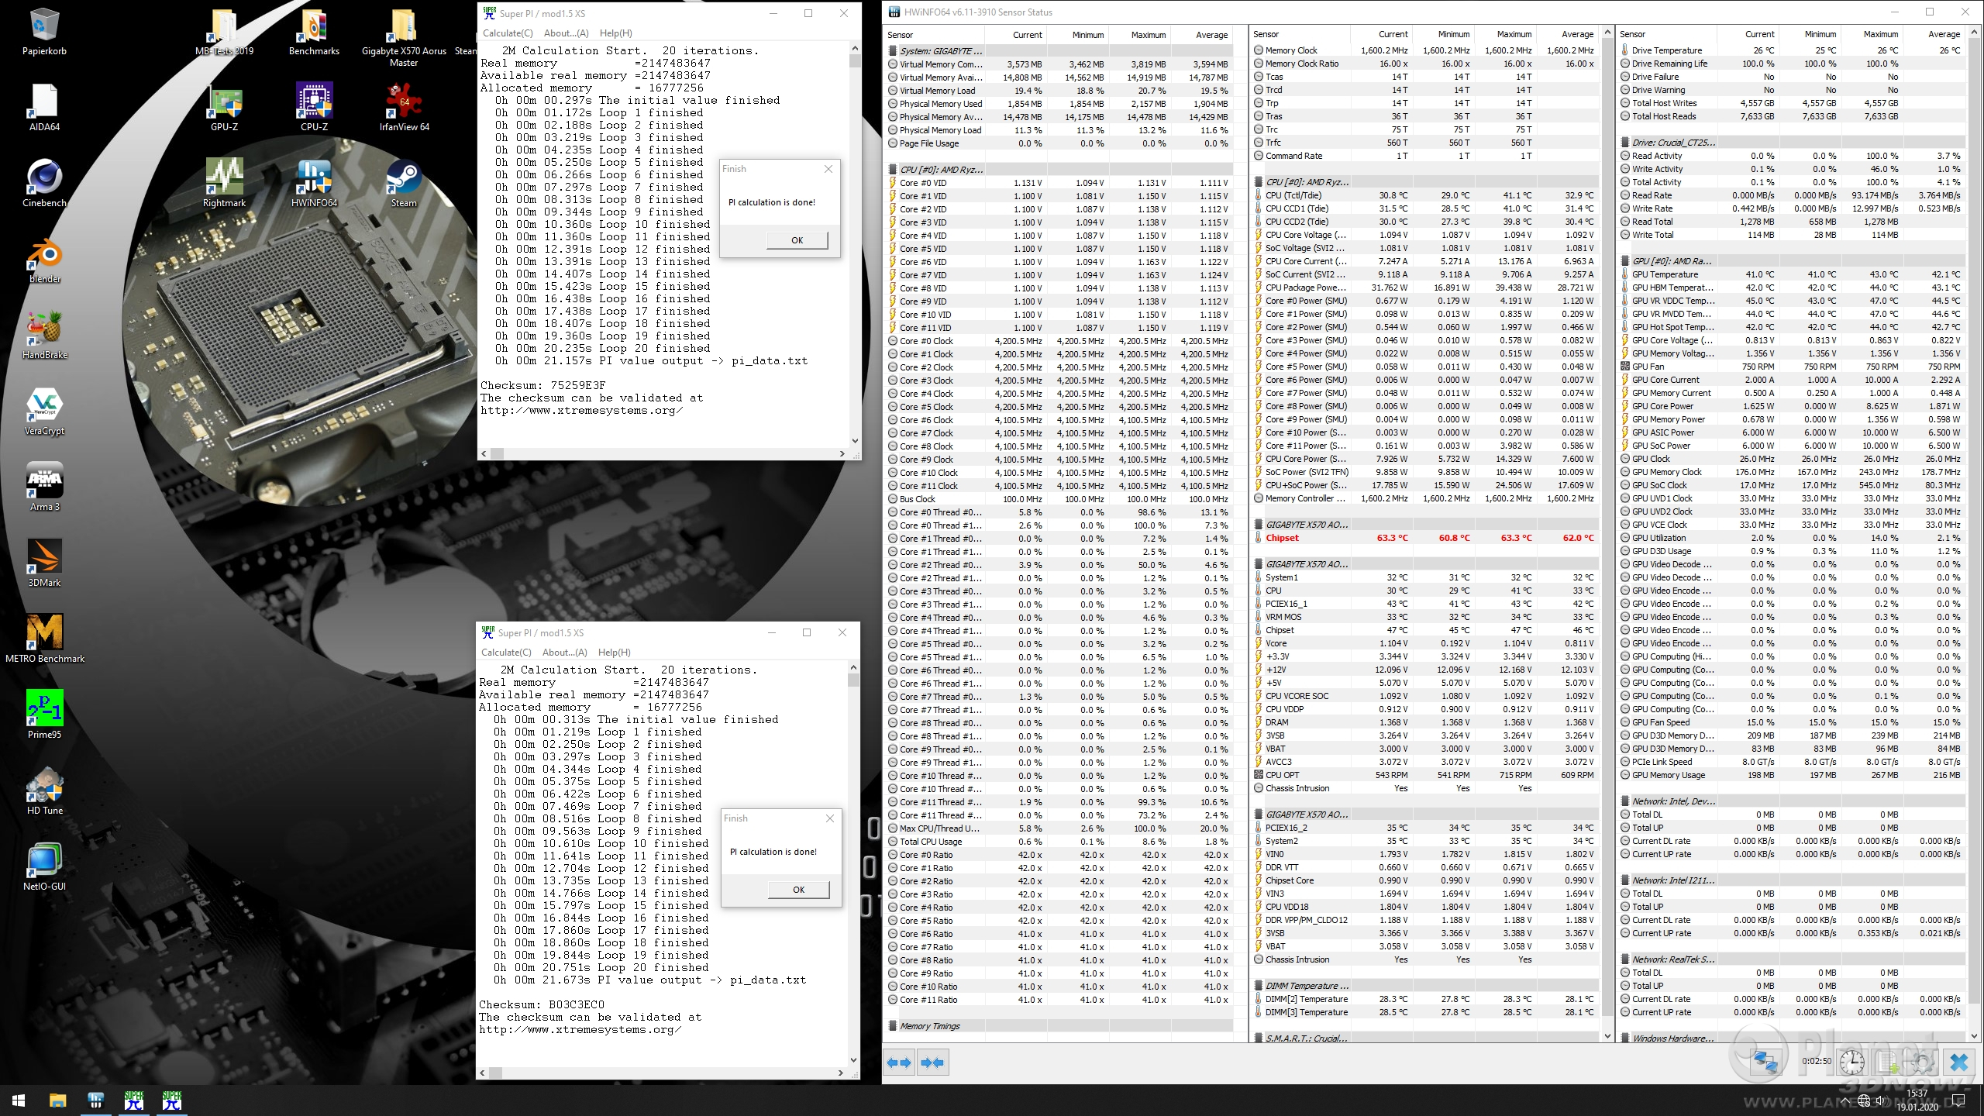Select the Memory Clock sensor row
This screenshot has width=1984, height=1116.
pyautogui.click(x=1425, y=50)
